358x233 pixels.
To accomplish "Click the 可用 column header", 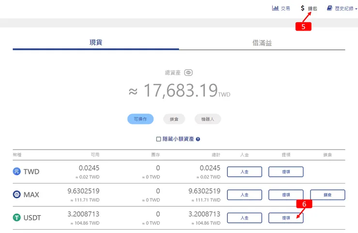I will (x=95, y=155).
